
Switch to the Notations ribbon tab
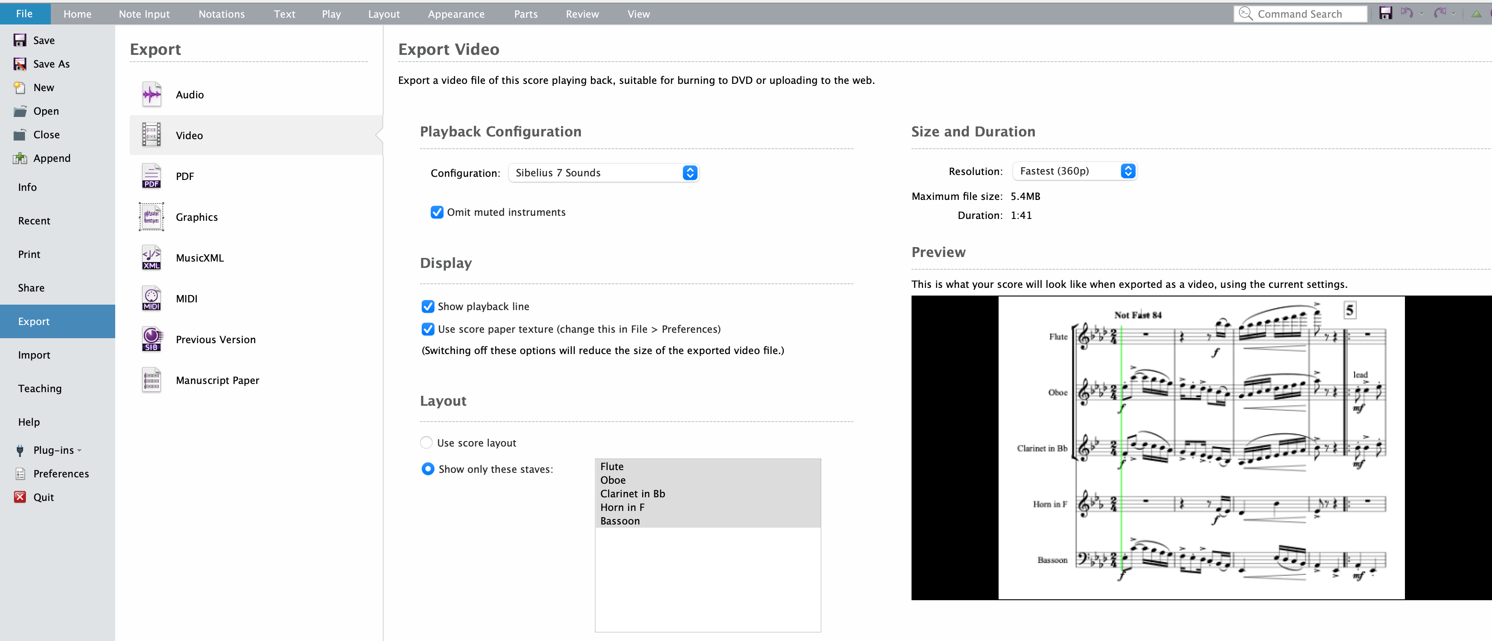point(221,14)
